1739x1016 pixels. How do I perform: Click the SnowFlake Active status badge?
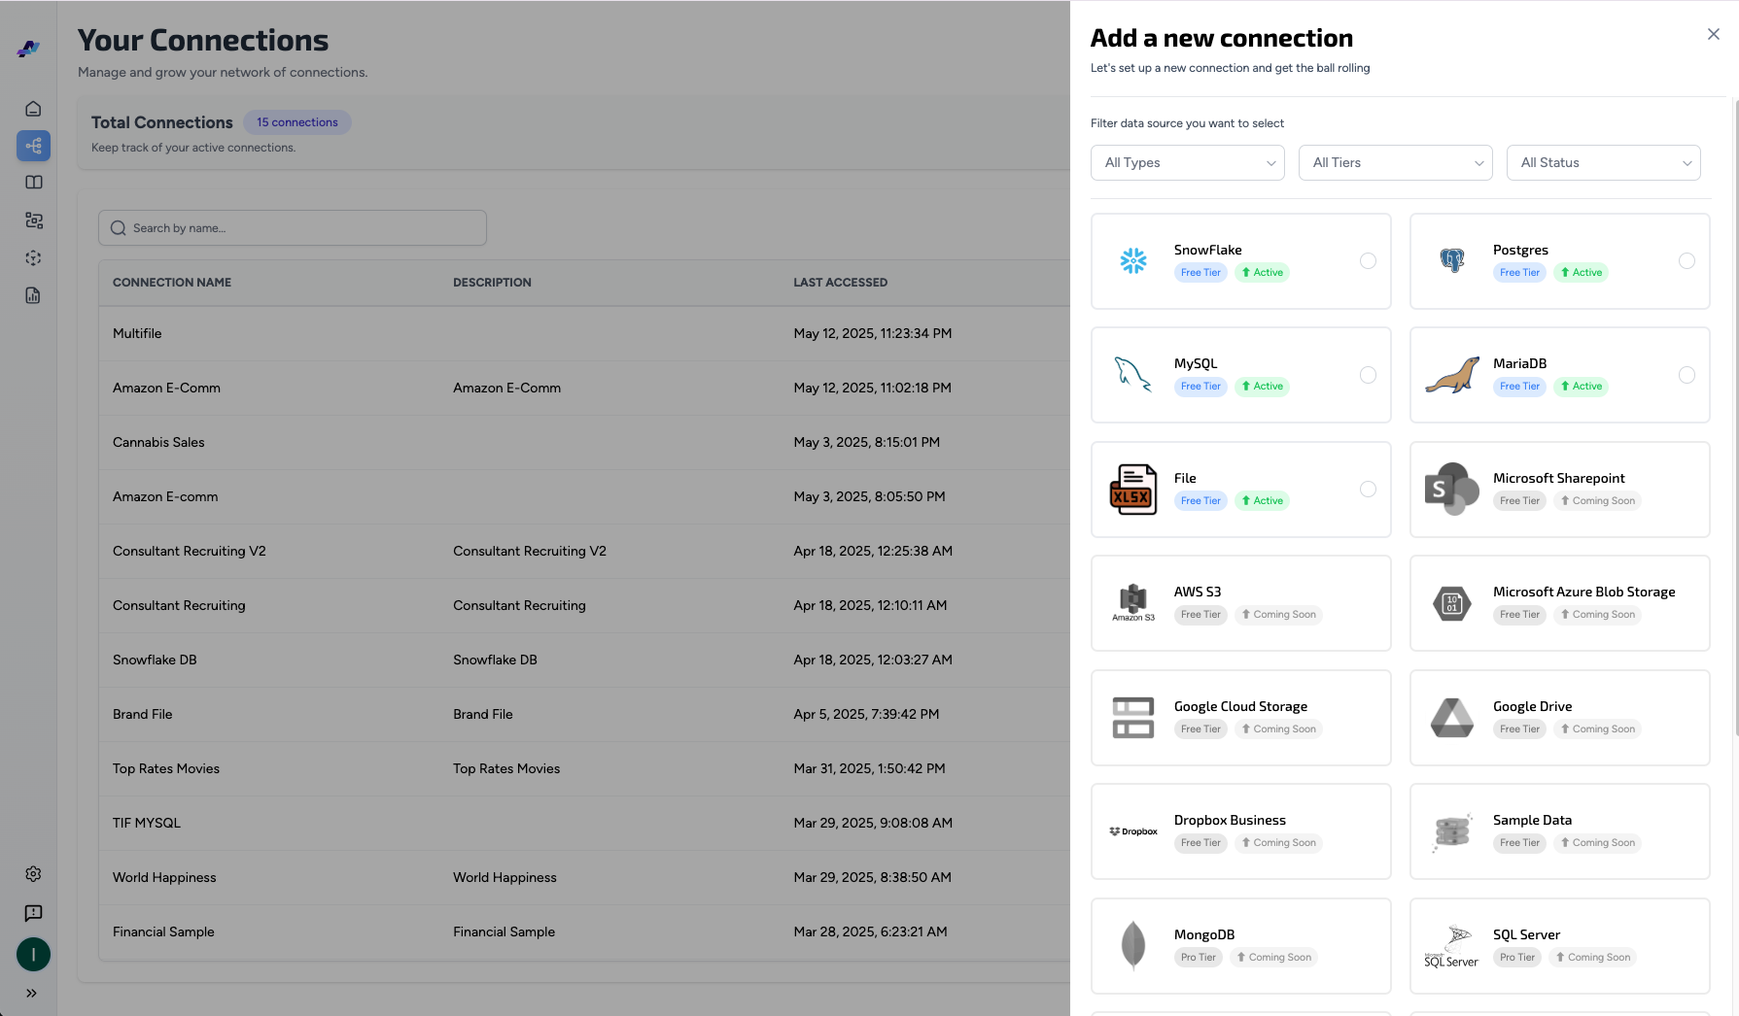1262,273
